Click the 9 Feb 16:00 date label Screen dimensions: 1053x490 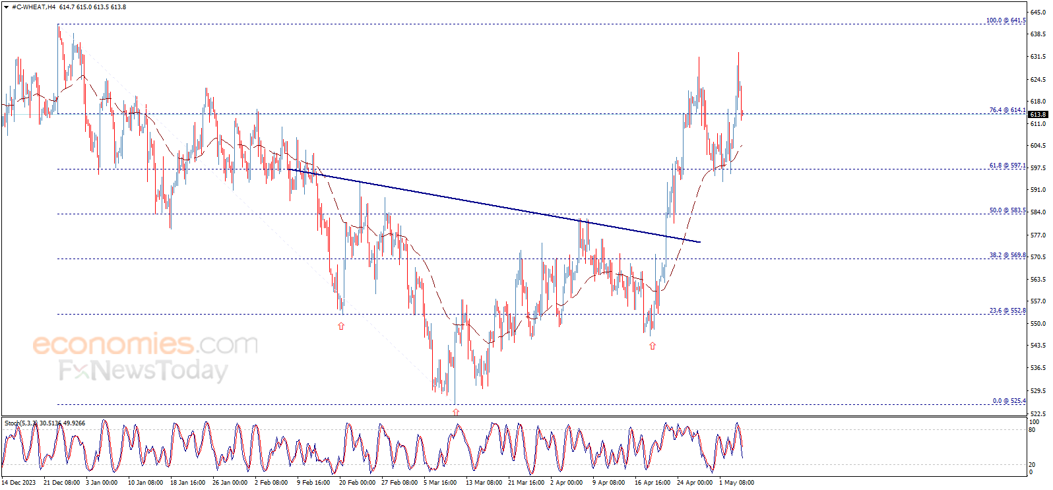click(x=313, y=483)
